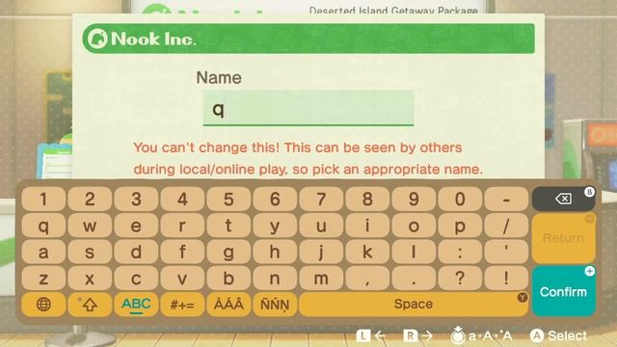This screenshot has width=617, height=347.
Task: Tap the number 3 key
Action: [136, 199]
